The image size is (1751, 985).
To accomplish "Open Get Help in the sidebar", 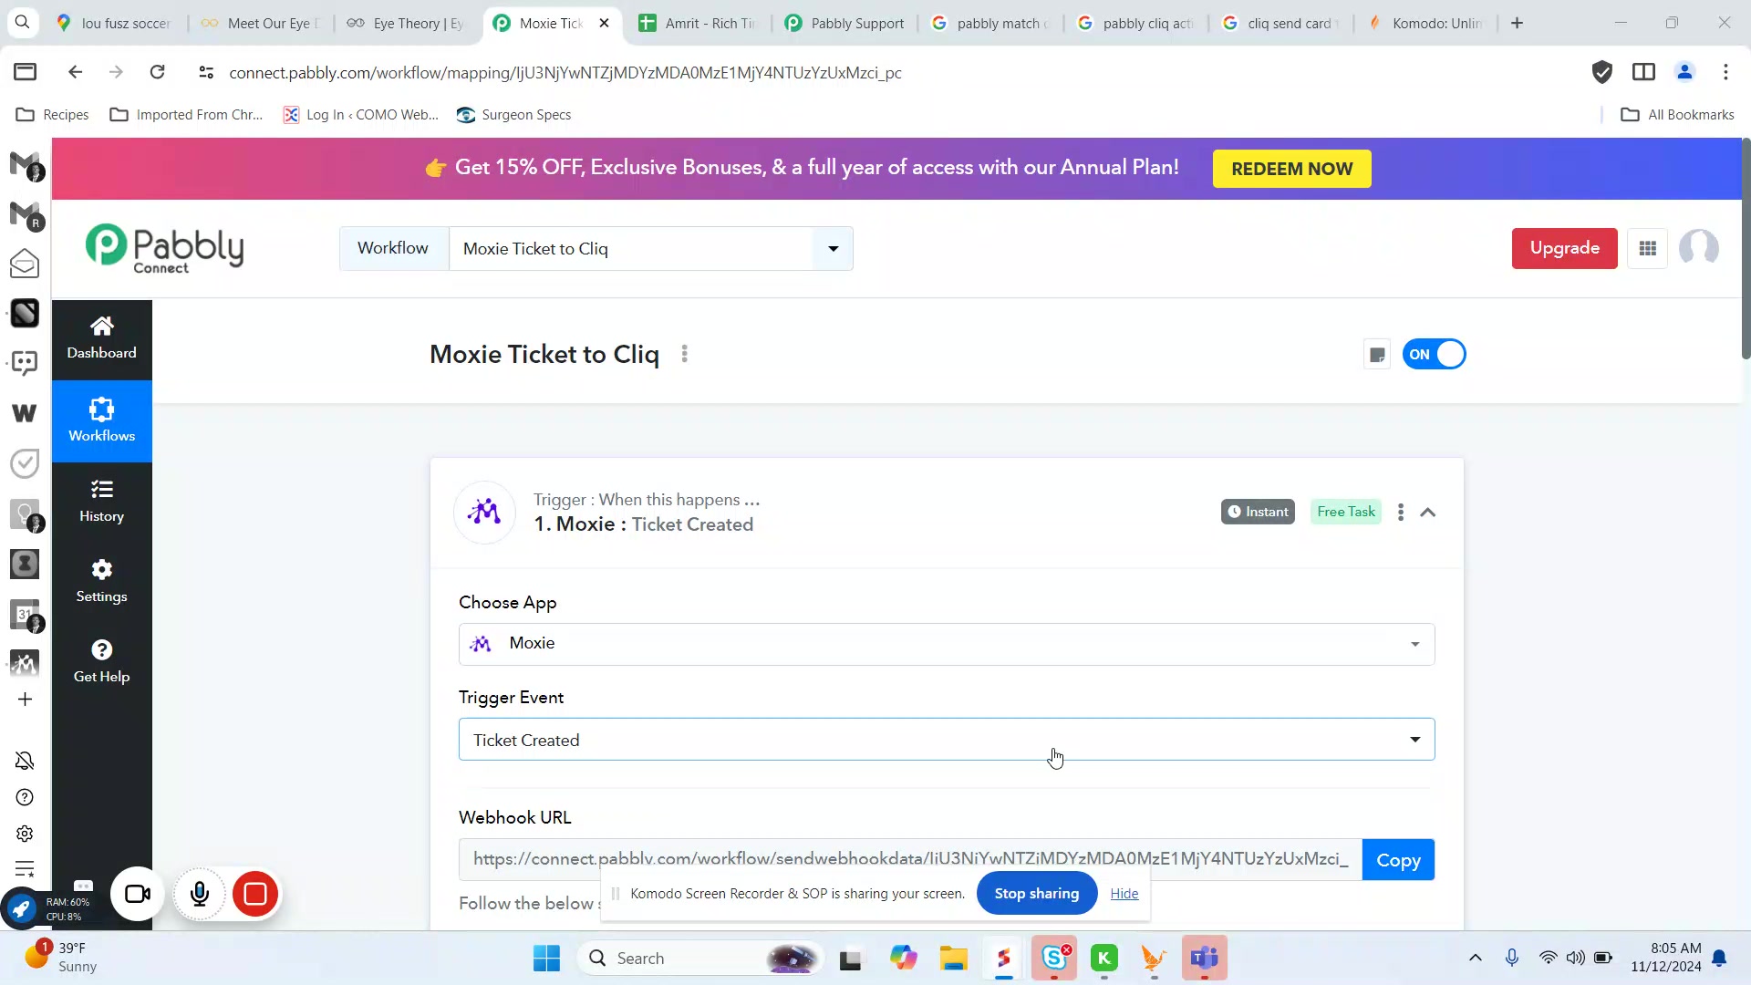I will (x=101, y=661).
